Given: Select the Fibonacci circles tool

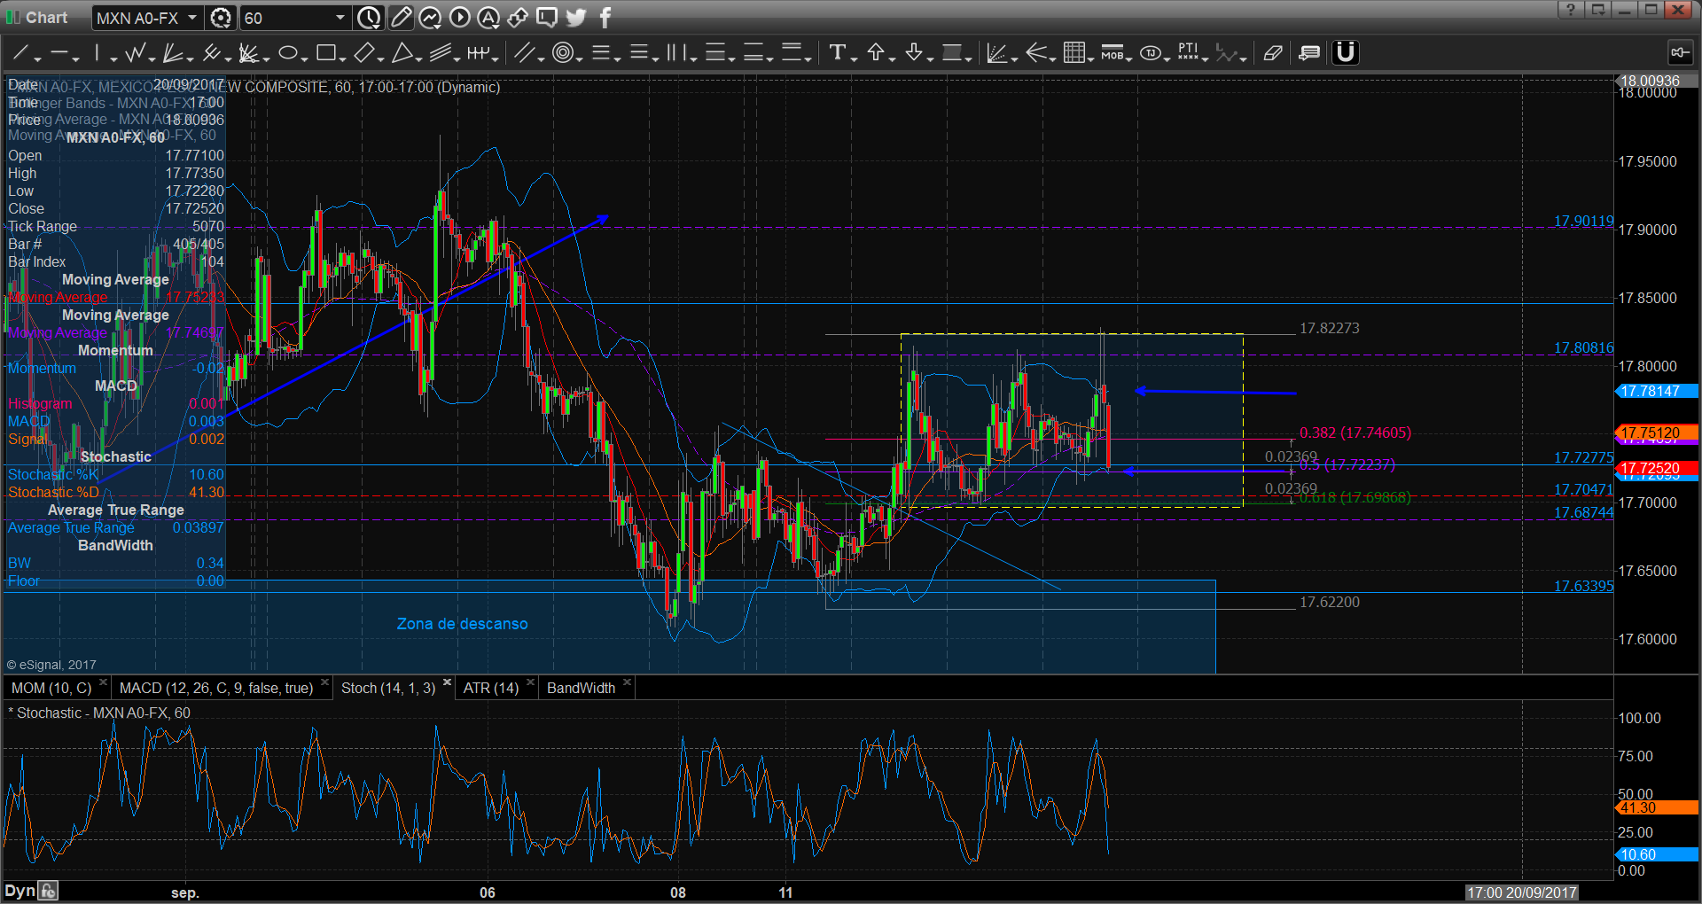Looking at the screenshot, I should (x=562, y=54).
